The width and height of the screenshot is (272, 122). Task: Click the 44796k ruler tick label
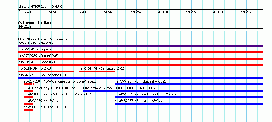pyautogui.click(x=26, y=12)
